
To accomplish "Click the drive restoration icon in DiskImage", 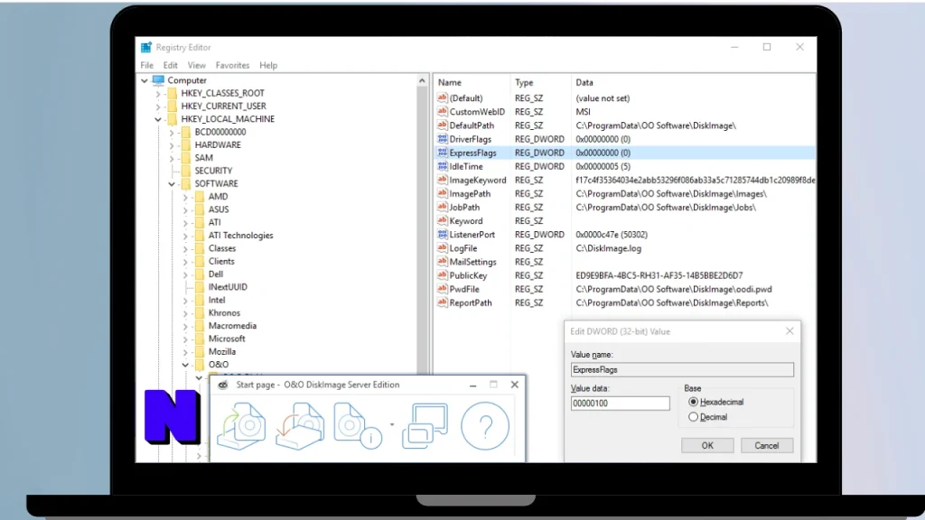I will [300, 426].
